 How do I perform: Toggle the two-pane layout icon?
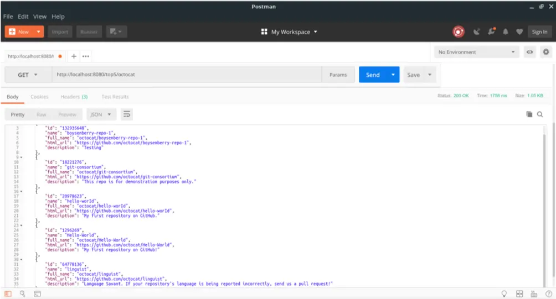(519, 293)
